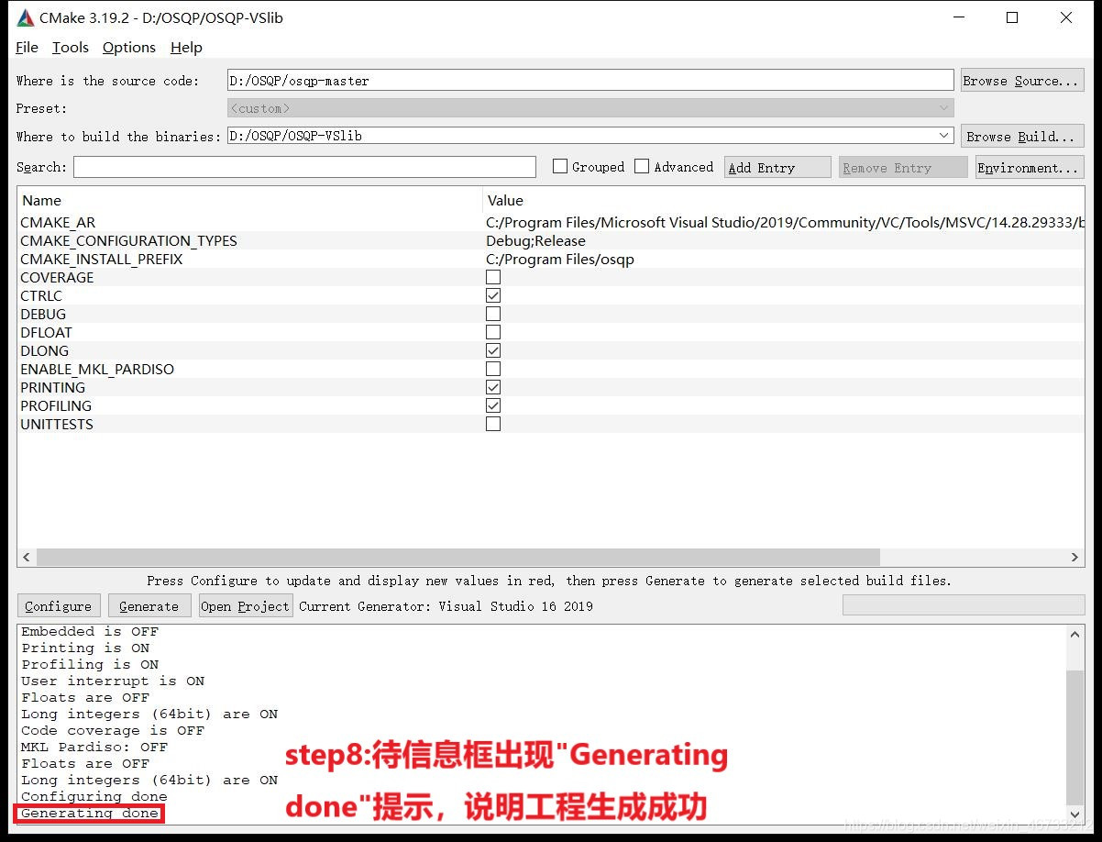The width and height of the screenshot is (1102, 842).
Task: Select the DLONG entry name
Action: click(45, 350)
